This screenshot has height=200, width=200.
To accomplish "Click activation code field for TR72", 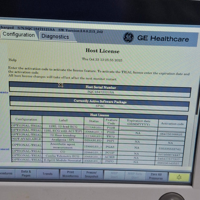I will pyautogui.click(x=171, y=138).
